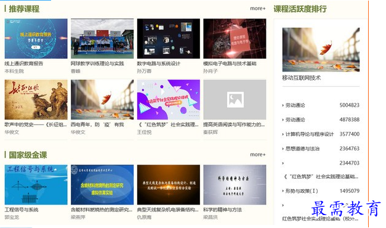
Task: Open falling leaf thumbnail above 西电青年
Action: coord(102,100)
